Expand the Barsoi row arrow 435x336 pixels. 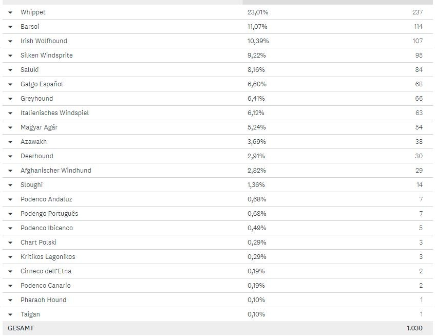pyautogui.click(x=10, y=27)
